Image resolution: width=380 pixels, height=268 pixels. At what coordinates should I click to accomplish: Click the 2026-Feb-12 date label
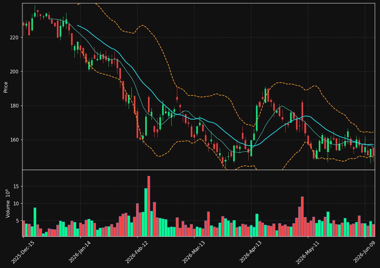(x=137, y=252)
